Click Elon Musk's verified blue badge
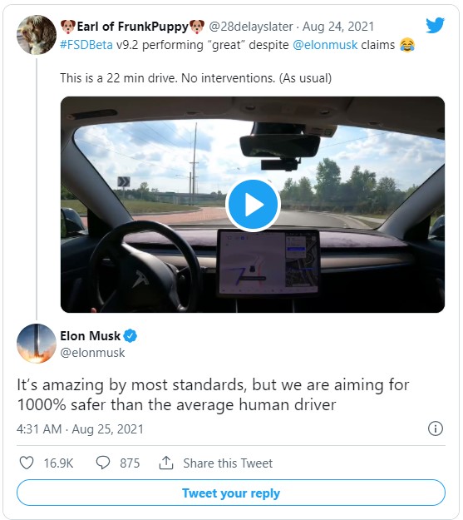 (131, 336)
